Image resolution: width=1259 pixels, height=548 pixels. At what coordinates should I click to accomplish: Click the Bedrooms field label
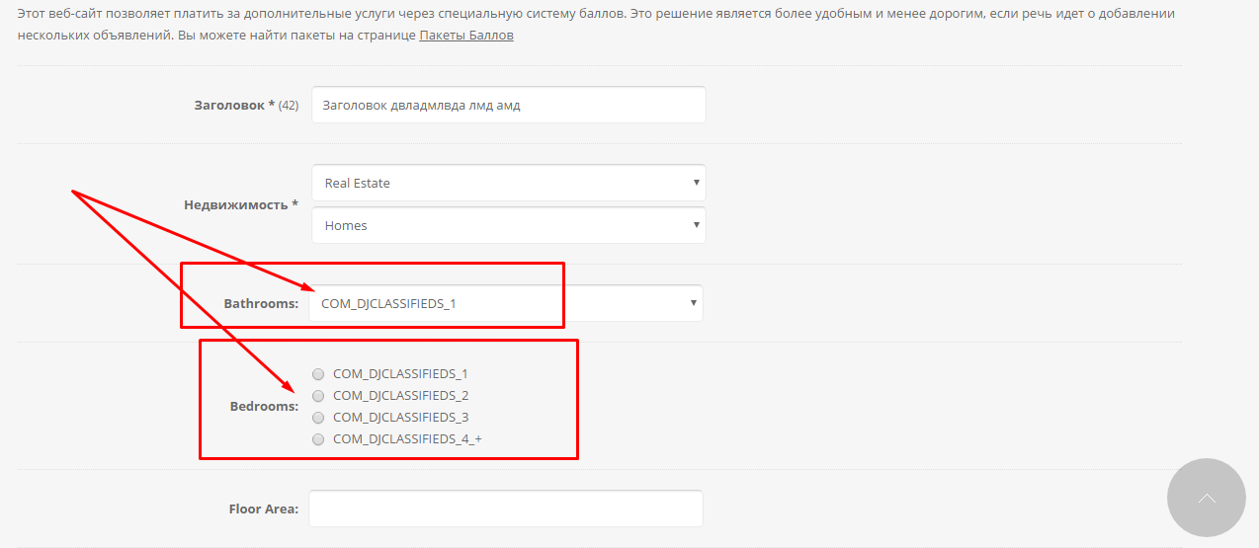tap(264, 406)
